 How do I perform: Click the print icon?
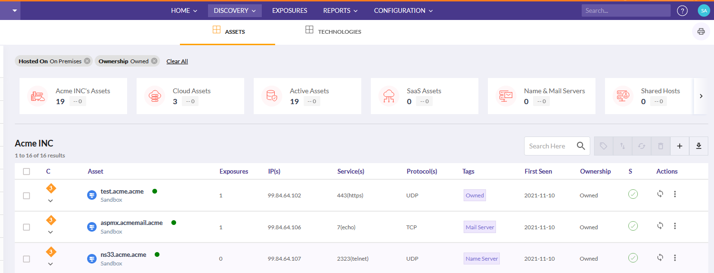pyautogui.click(x=701, y=31)
